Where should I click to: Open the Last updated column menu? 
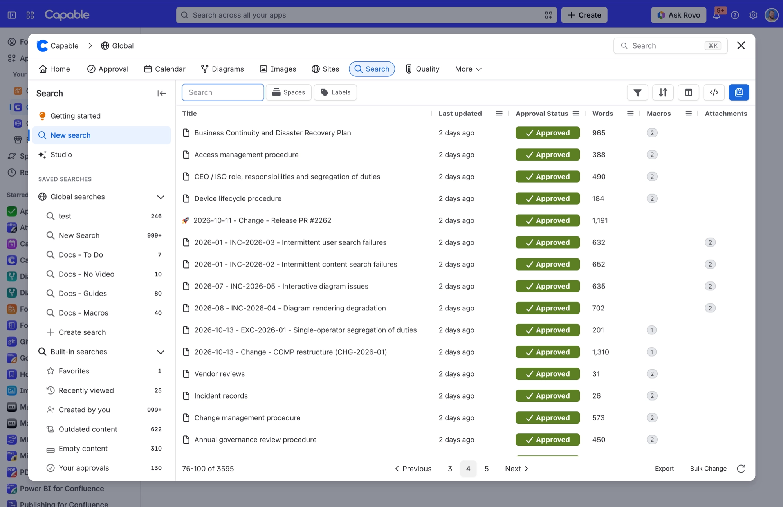click(499, 114)
